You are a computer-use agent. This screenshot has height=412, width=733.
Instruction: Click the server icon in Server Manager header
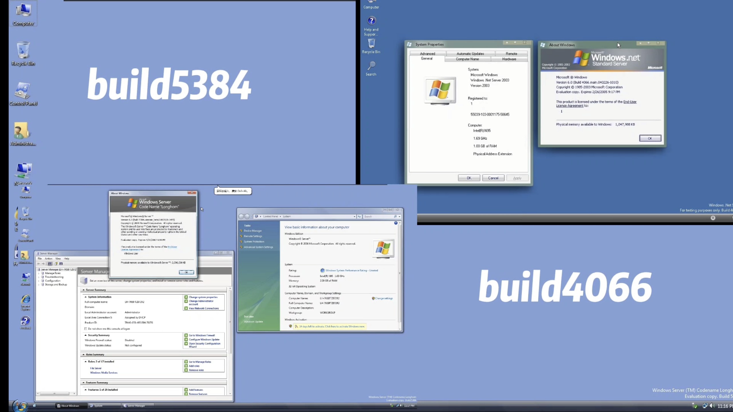(84, 281)
